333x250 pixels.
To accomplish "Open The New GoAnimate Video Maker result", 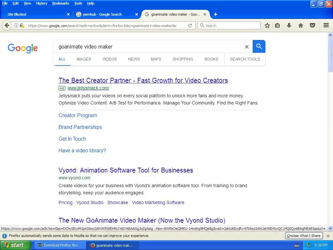I will pyautogui.click(x=142, y=220).
